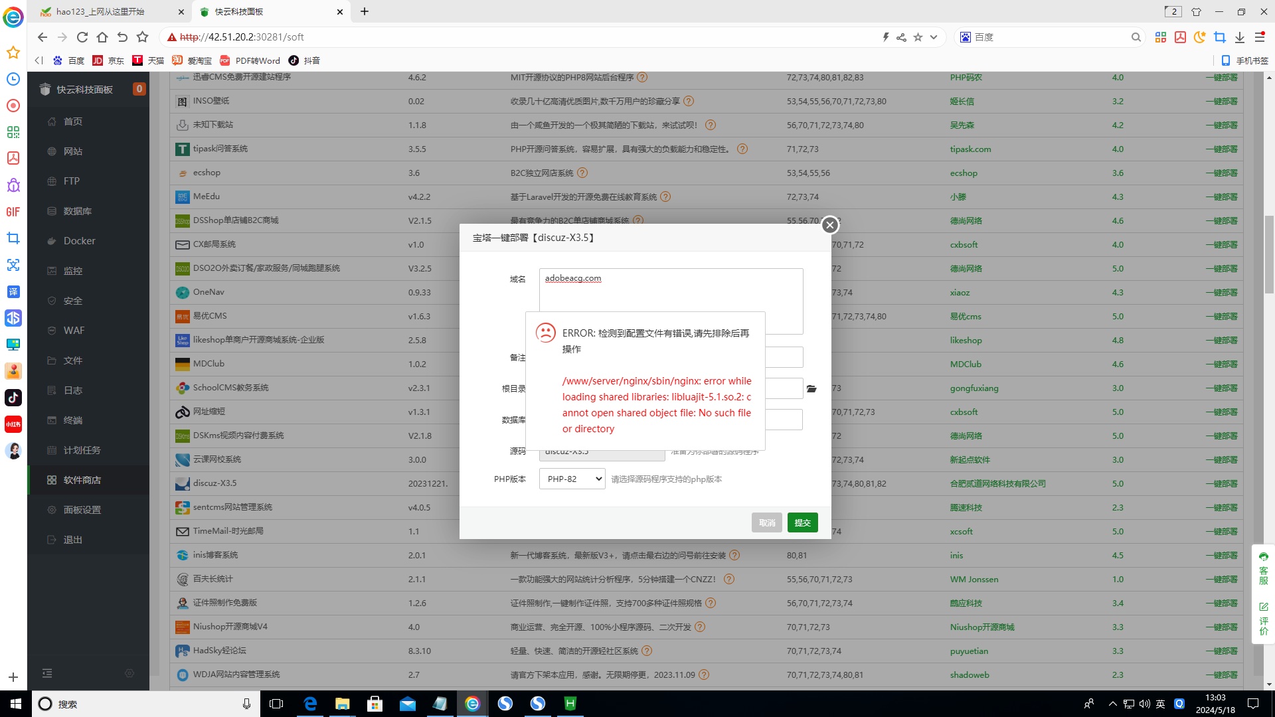Open the tipask.com provider link
Viewport: 1275px width, 717px height.
(970, 149)
